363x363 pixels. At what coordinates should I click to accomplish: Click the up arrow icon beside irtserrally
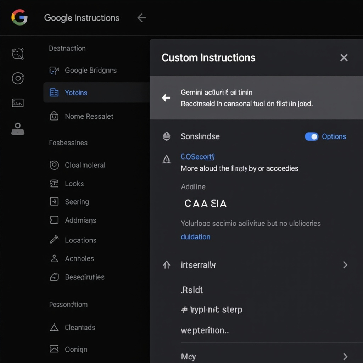click(x=167, y=264)
